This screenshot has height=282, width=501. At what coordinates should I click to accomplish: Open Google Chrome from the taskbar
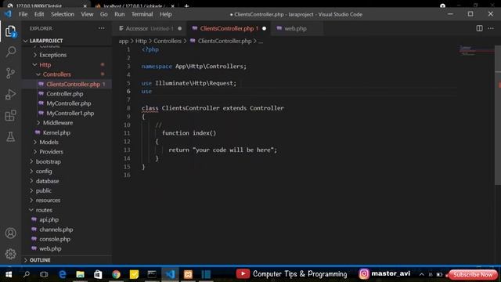[x=117, y=274]
